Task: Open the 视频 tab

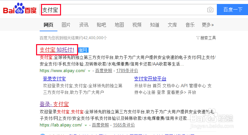Action: (137, 25)
